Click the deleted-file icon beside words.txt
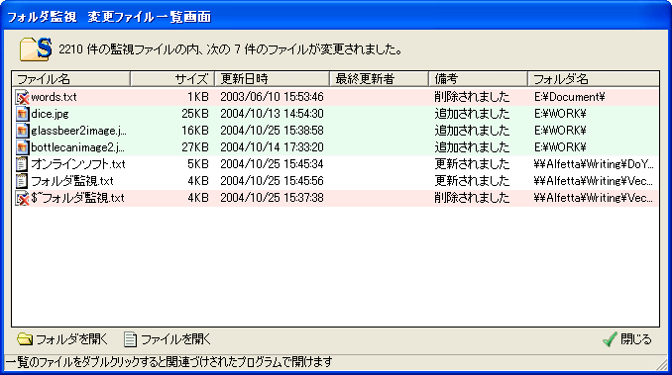This screenshot has height=375, width=672. 22,97
